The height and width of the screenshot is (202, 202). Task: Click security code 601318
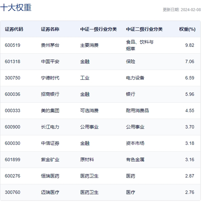click(x=12, y=62)
